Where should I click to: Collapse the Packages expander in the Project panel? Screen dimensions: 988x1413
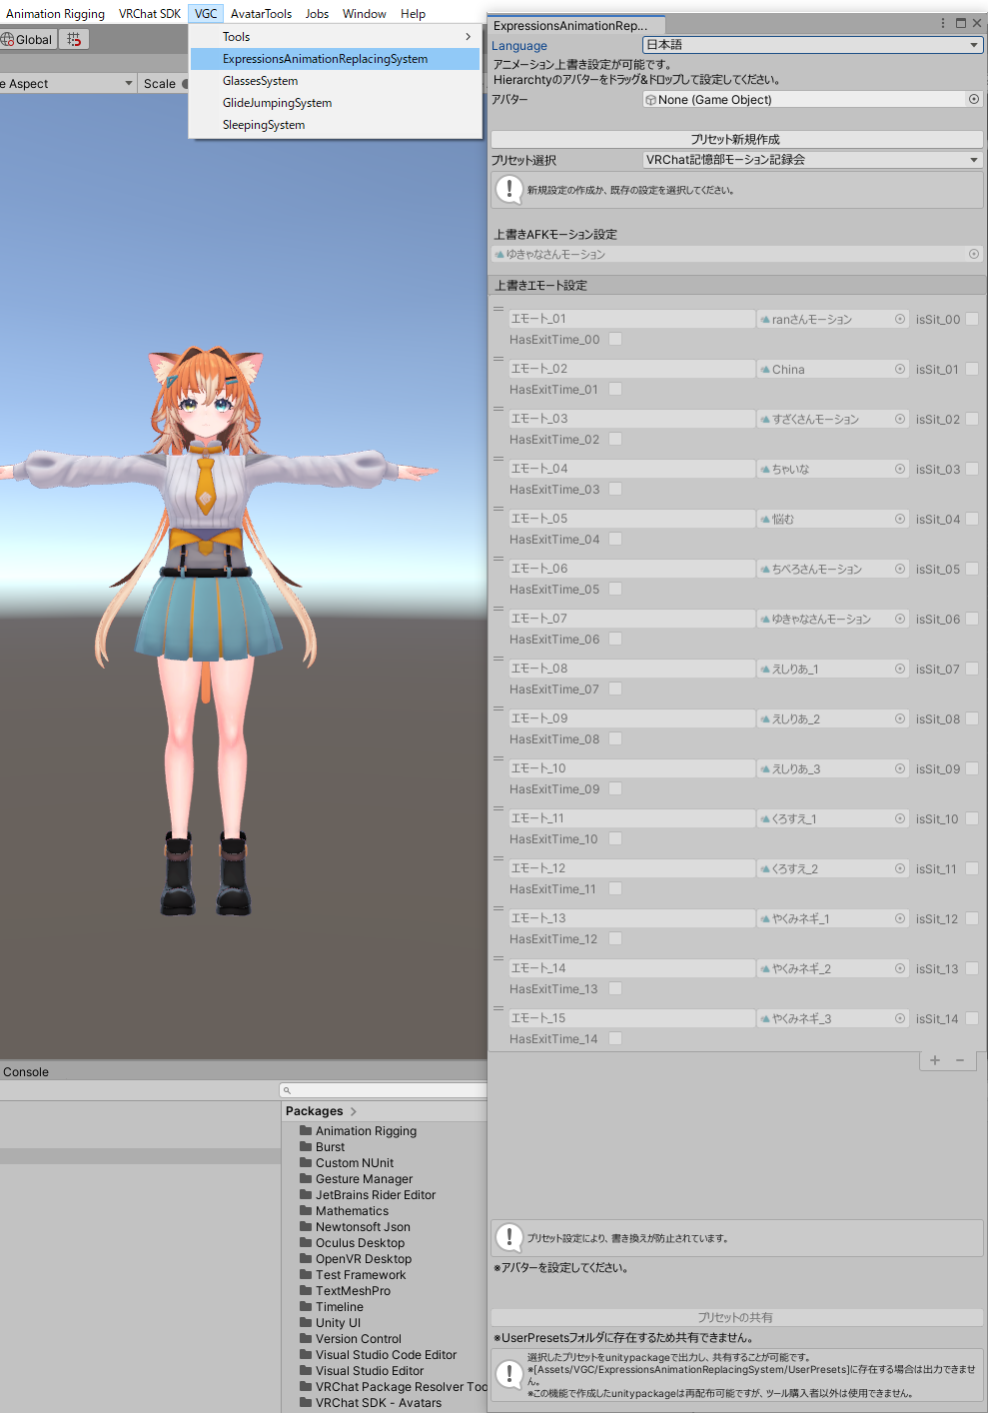pos(352,1110)
